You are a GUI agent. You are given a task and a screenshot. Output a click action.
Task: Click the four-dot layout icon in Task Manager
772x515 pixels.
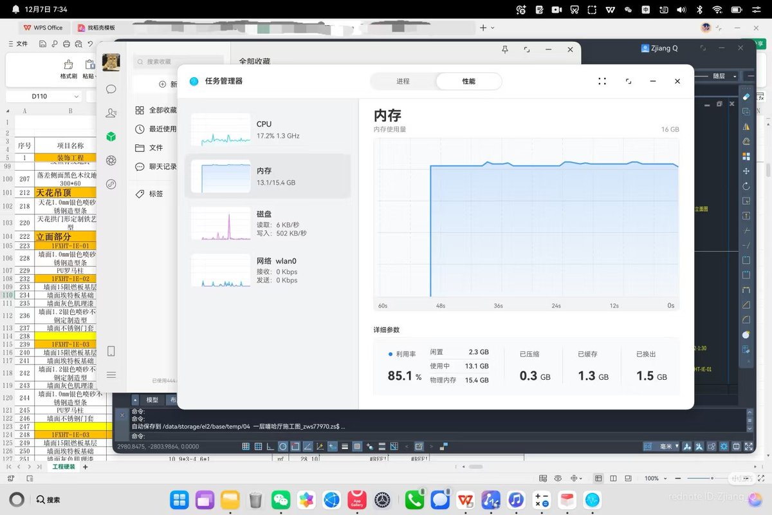[602, 81]
